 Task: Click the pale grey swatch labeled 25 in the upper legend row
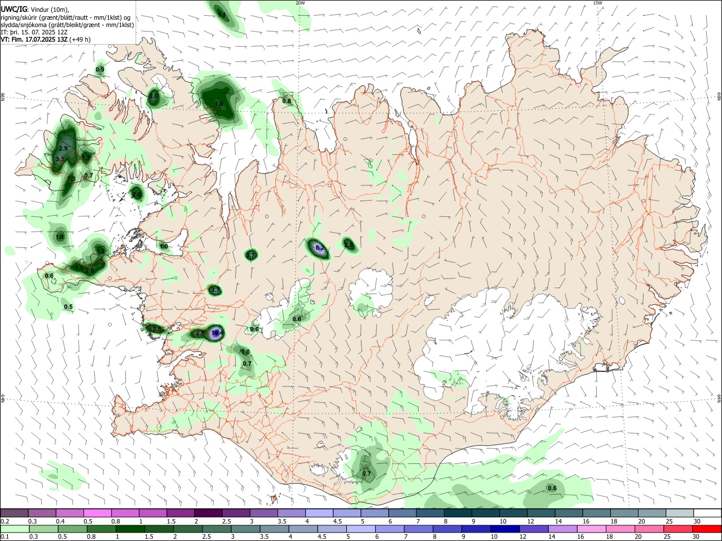click(x=681, y=513)
